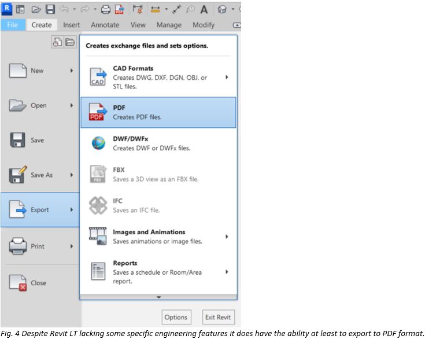
Task: Click the Redo arrow icon
Action: coord(85,9)
